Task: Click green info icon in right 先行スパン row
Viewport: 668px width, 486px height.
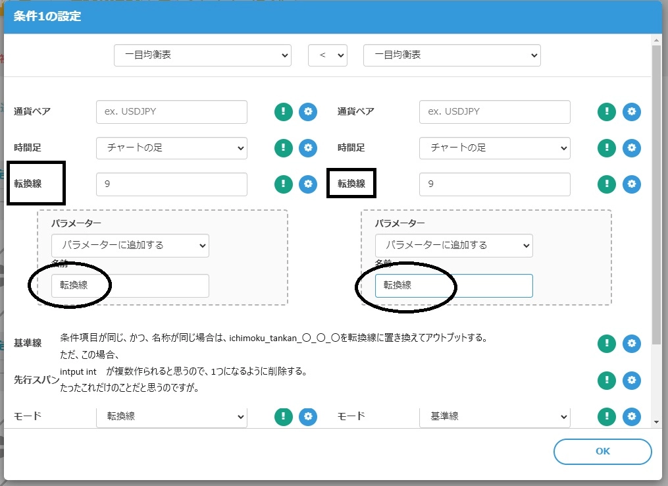Action: pos(606,380)
